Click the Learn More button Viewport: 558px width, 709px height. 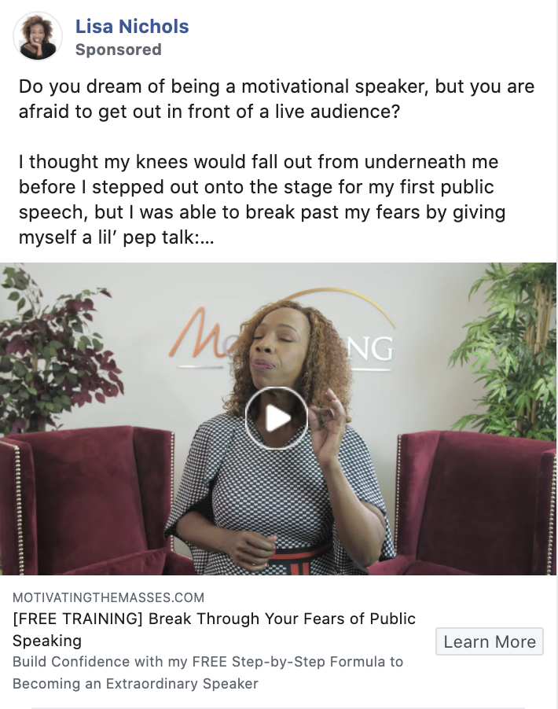pos(490,641)
